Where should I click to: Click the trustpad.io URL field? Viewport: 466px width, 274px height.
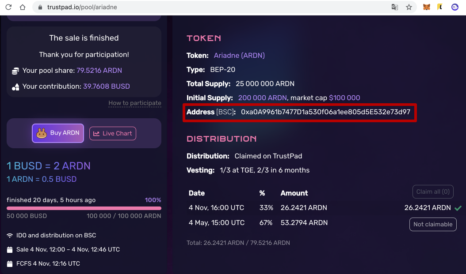click(x=199, y=8)
